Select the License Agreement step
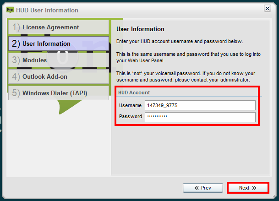Screen dimensions: 279x201 [59, 27]
